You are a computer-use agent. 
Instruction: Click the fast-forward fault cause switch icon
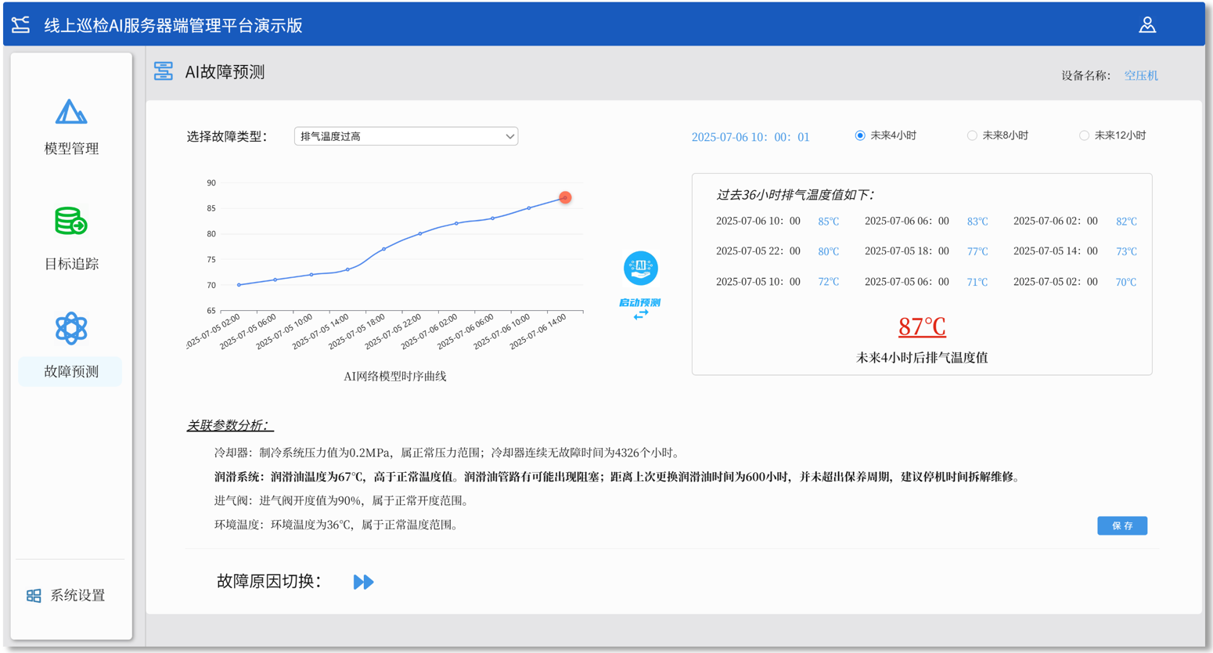point(363,582)
